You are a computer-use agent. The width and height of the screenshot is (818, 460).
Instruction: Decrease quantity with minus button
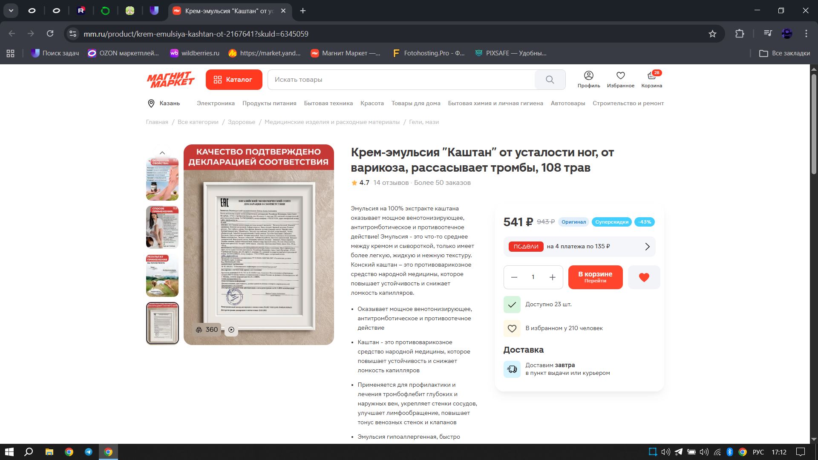(x=514, y=277)
